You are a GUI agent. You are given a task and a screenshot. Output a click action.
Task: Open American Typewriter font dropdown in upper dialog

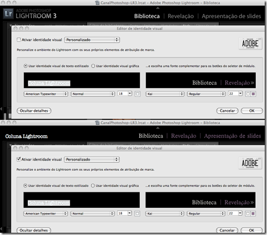pos(46,94)
